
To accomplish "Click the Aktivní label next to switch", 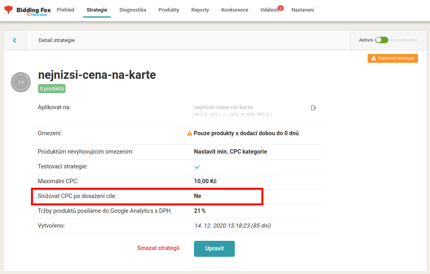I will click(x=366, y=40).
